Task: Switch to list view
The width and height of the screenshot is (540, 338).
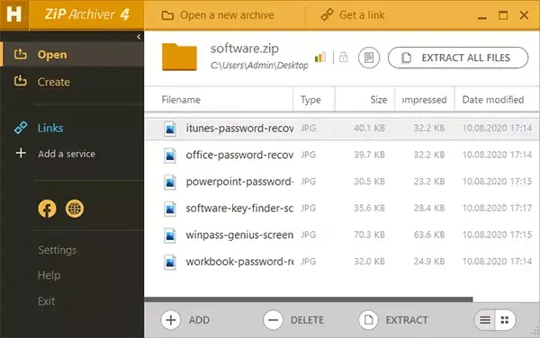Action: pyautogui.click(x=484, y=320)
